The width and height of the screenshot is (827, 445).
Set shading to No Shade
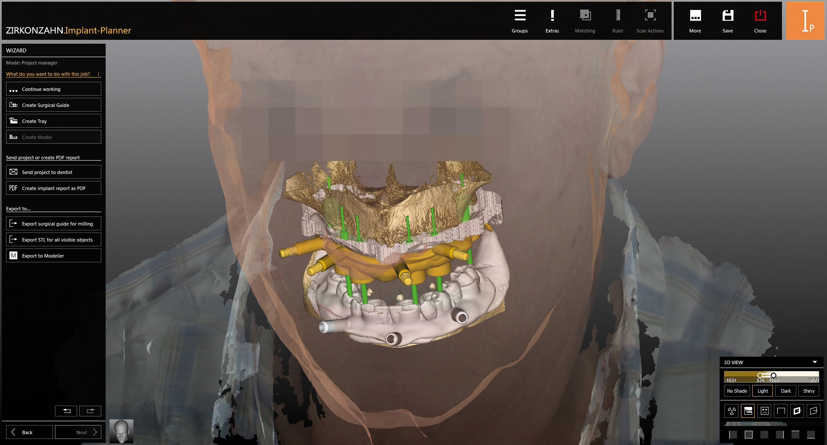pyautogui.click(x=737, y=391)
